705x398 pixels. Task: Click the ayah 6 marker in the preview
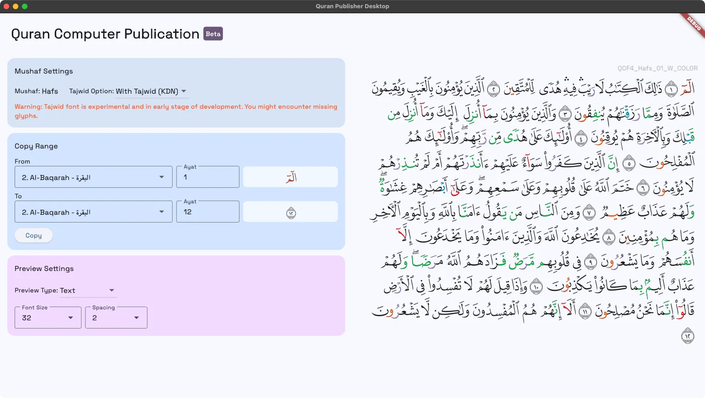[x=643, y=188]
